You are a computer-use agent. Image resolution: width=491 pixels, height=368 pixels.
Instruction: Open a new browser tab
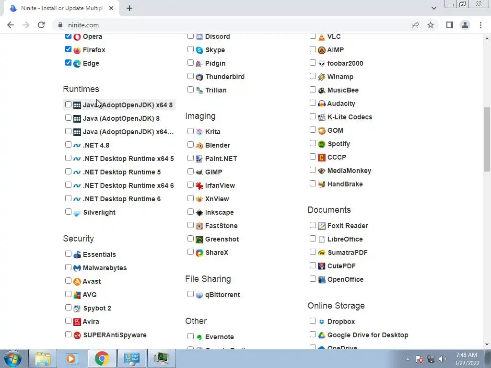point(129,8)
